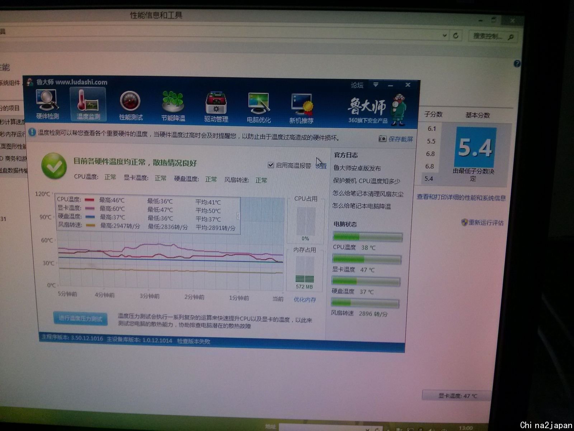Click the 内存占用 memory meter
574x431 pixels.
(305, 269)
